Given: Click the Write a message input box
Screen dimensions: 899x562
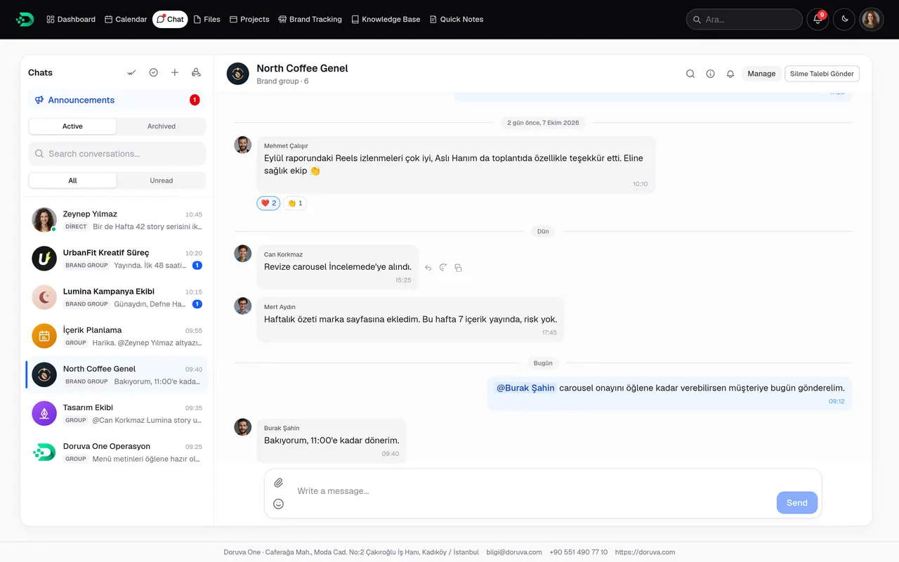Looking at the screenshot, I should click(x=534, y=491).
